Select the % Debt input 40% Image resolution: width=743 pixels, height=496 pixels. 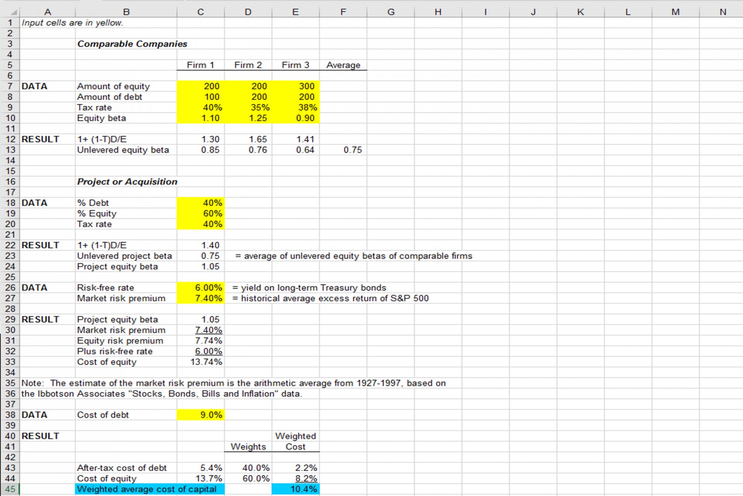click(x=200, y=203)
